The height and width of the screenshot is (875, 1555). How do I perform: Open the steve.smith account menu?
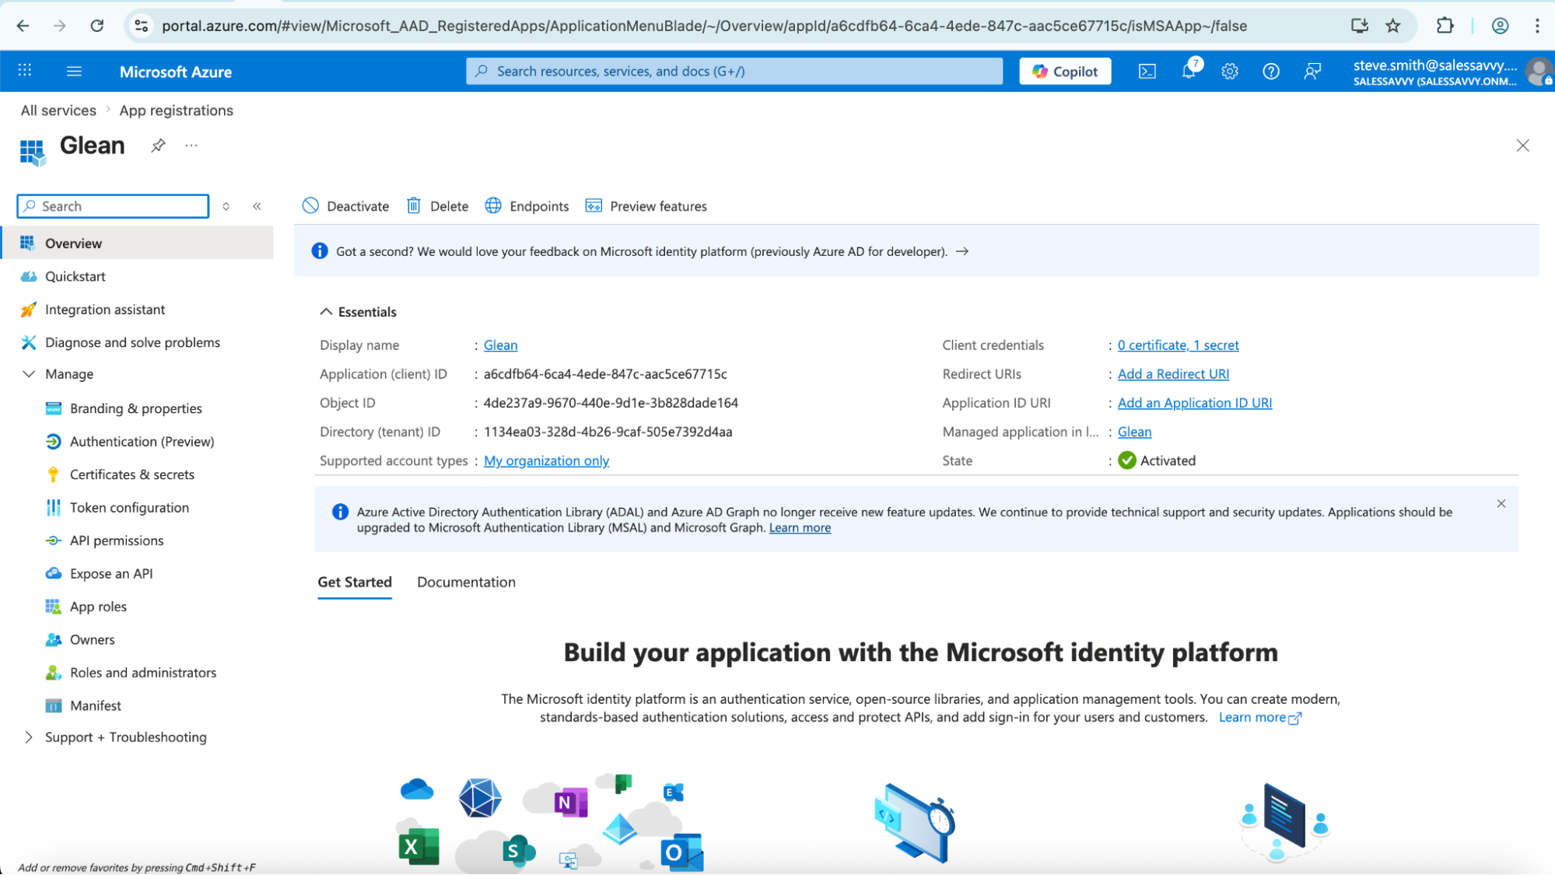point(1451,72)
